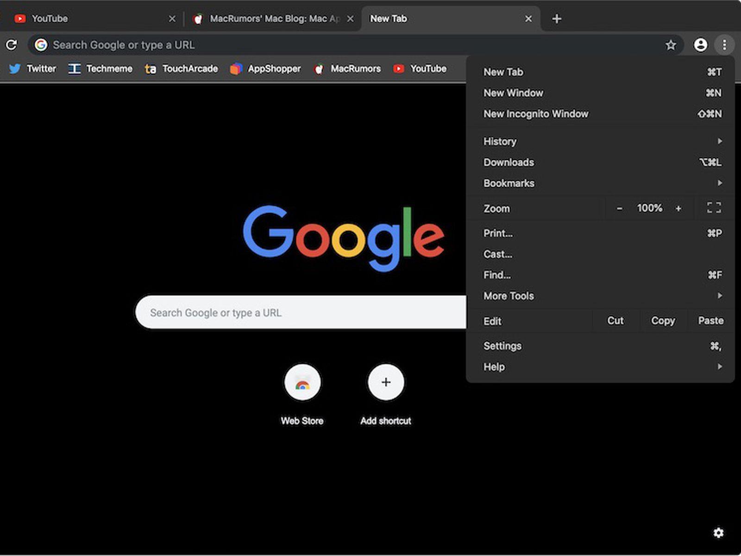Screen dimensions: 741x556
Task: Click the YouTube tab favicon
Action: 20,19
